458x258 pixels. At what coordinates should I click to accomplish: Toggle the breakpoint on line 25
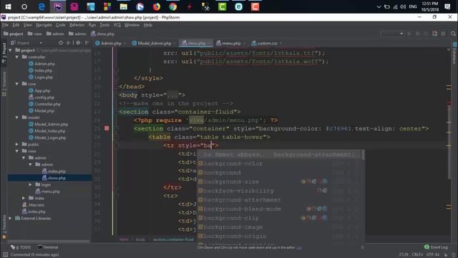107,128
